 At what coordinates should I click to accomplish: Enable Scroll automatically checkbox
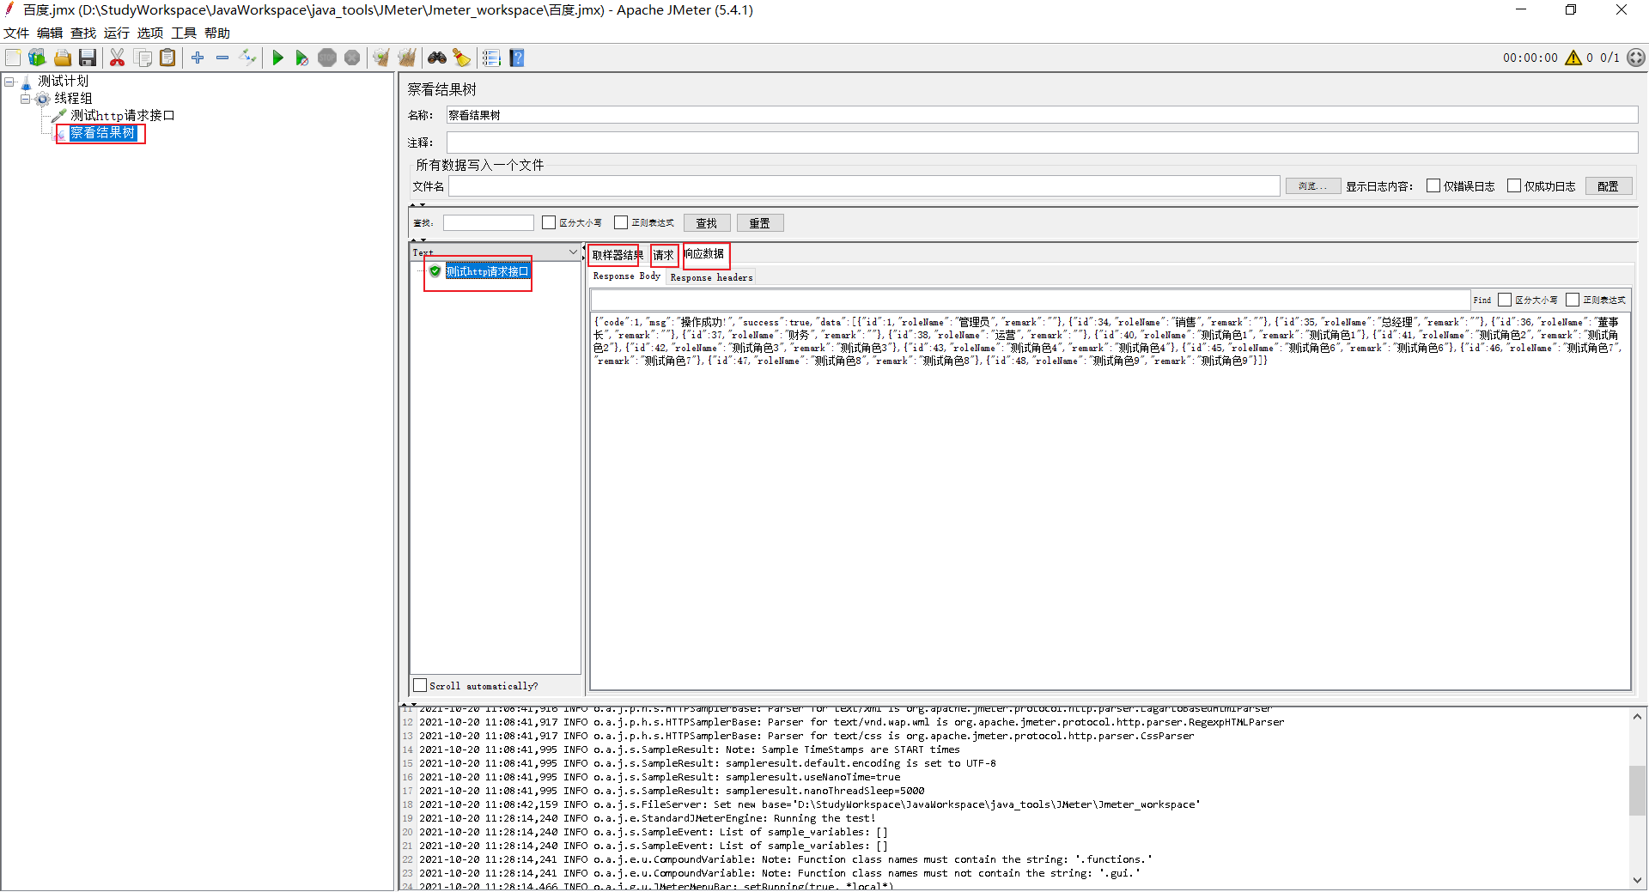tap(420, 685)
